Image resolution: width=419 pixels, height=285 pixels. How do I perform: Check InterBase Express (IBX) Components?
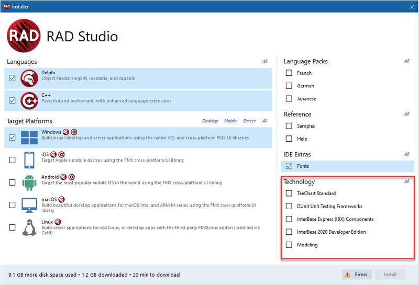[x=289, y=219]
